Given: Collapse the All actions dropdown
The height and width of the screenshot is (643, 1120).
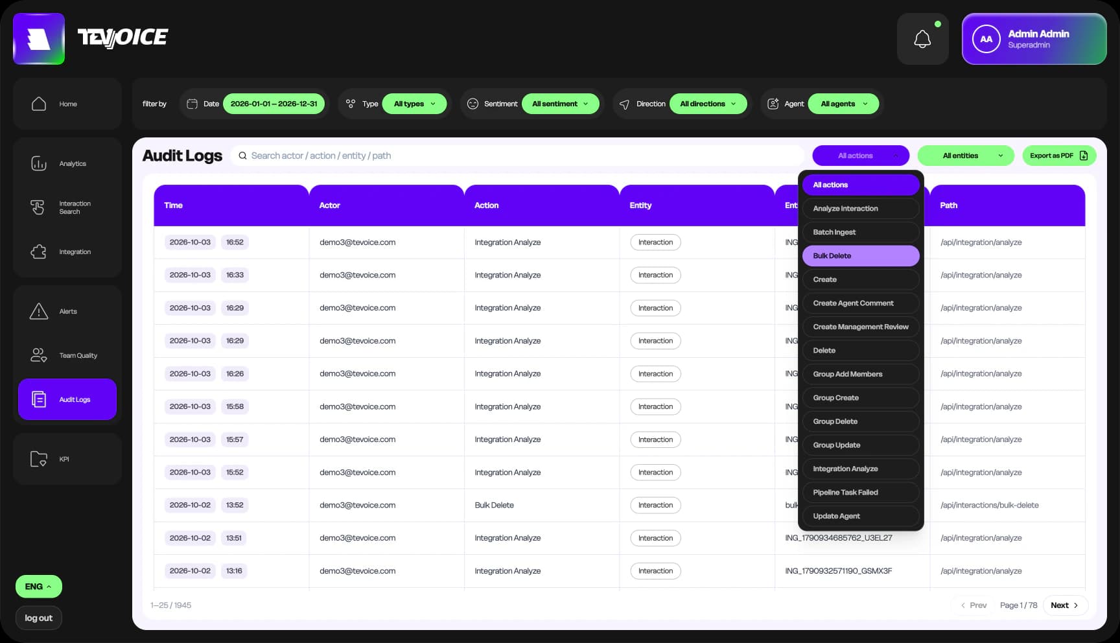Looking at the screenshot, I should 861,156.
